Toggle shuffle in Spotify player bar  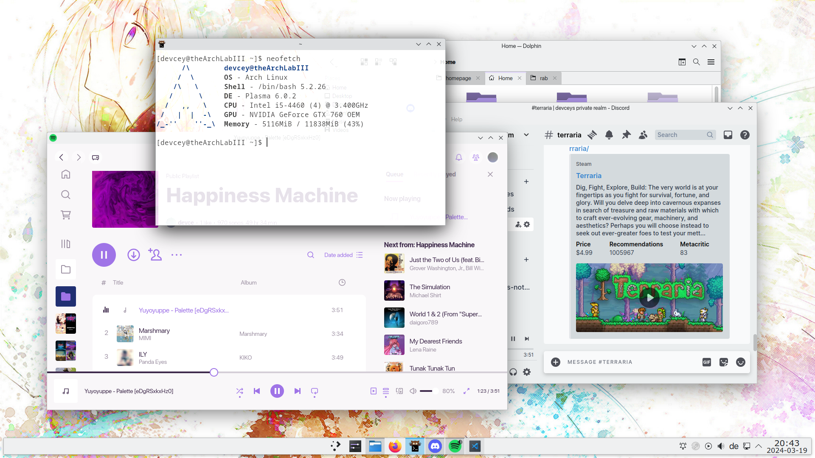240,391
